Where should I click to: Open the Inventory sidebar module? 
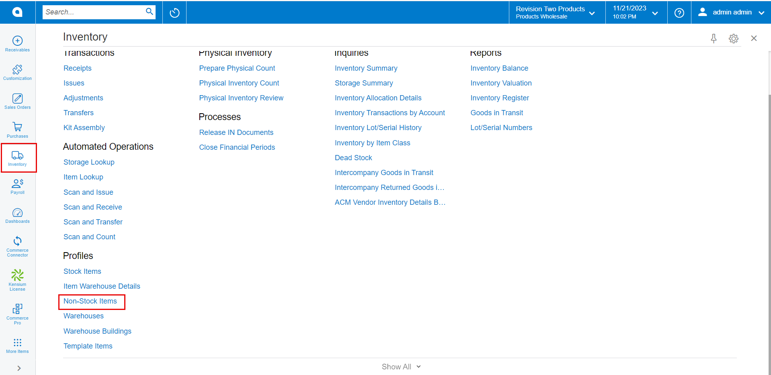coord(17,157)
